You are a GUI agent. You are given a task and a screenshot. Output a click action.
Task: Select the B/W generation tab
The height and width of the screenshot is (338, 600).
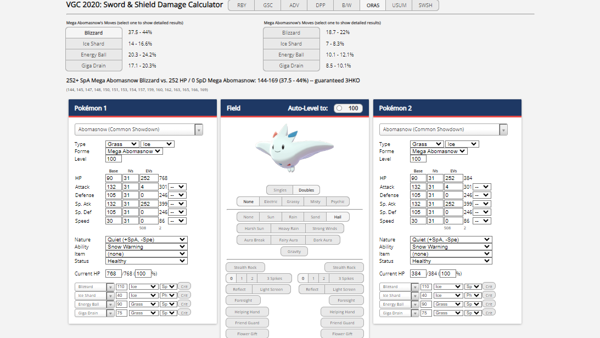(x=347, y=5)
